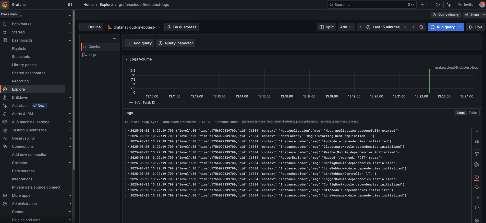The width and height of the screenshot is (486, 223).
Task: Open Library panels in sidebar
Action: [24, 65]
